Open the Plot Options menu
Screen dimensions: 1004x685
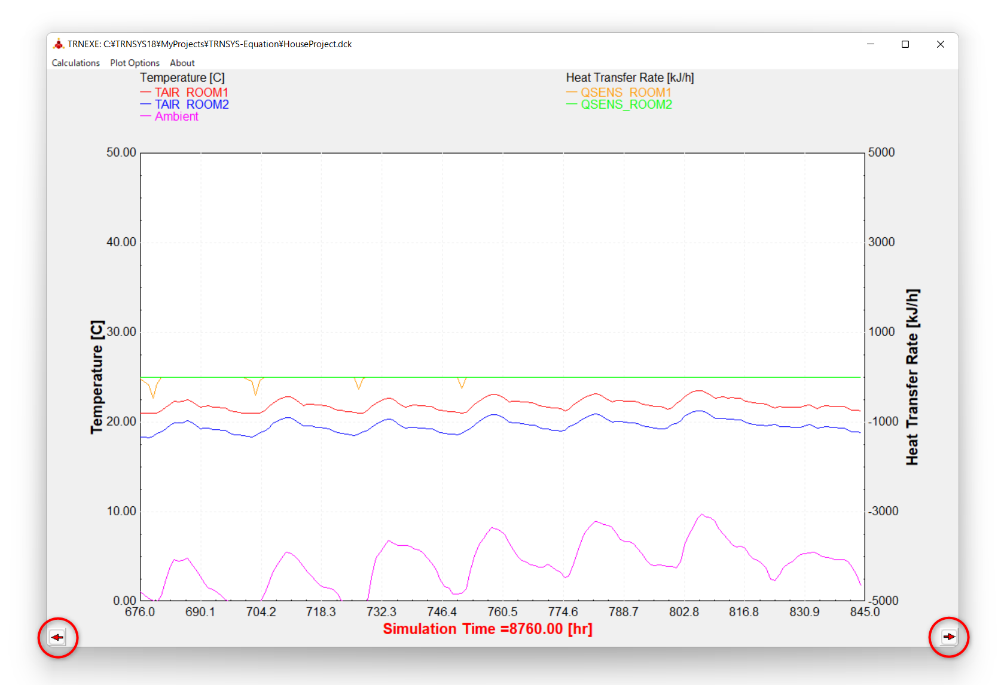click(135, 63)
